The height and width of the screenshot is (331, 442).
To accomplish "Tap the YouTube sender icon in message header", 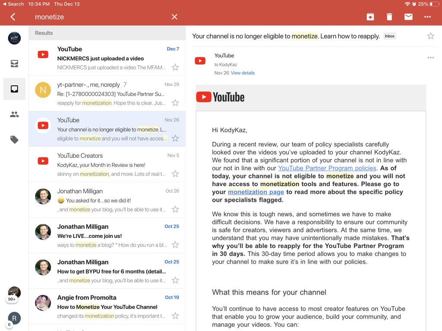I will pos(200,61).
